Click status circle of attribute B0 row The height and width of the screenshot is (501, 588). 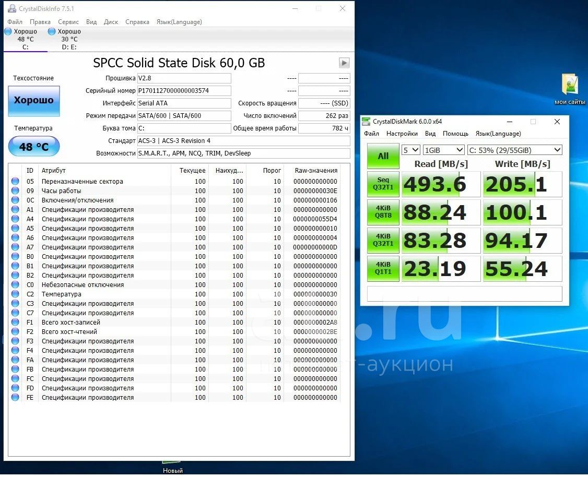click(15, 257)
